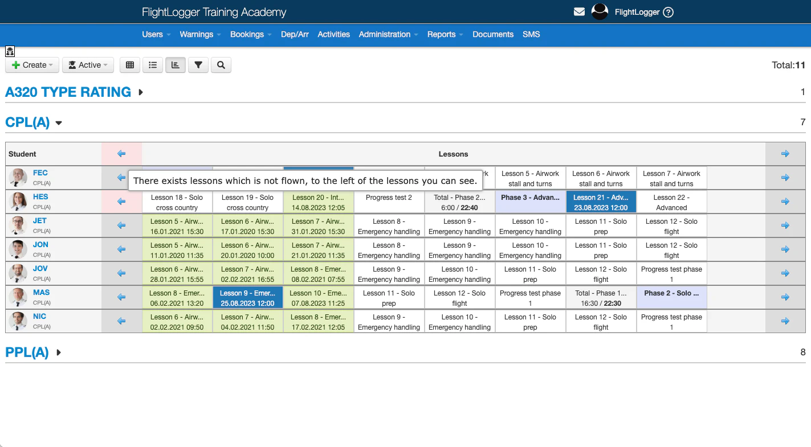This screenshot has width=811, height=447.
Task: Open the Active students dropdown
Action: (x=88, y=65)
